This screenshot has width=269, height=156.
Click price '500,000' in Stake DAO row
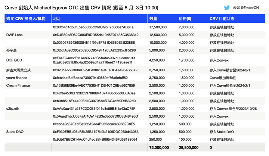coord(185,132)
